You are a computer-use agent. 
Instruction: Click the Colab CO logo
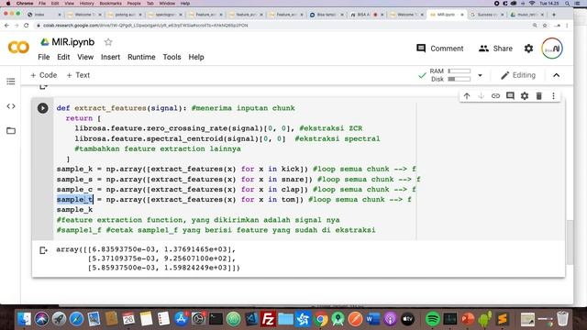tap(18, 48)
